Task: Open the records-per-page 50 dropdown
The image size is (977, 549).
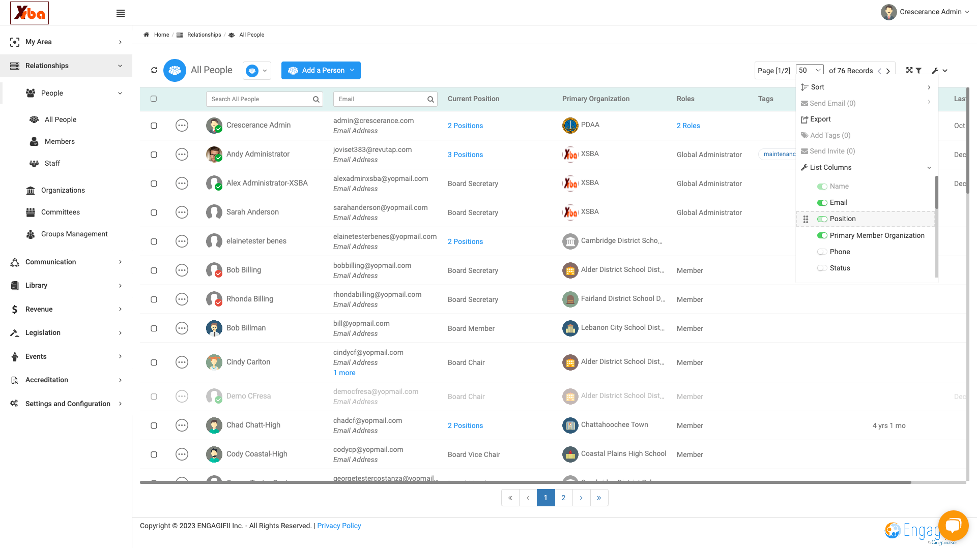Action: pyautogui.click(x=810, y=70)
